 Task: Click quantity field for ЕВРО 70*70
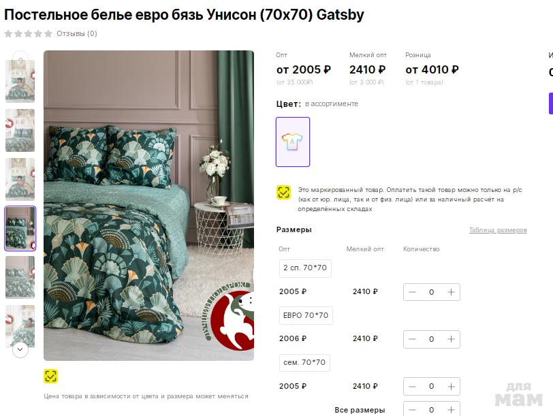coord(431,339)
